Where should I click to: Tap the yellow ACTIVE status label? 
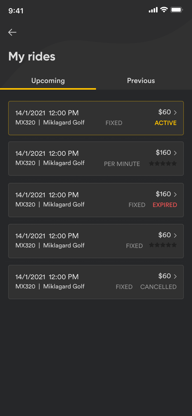166,123
